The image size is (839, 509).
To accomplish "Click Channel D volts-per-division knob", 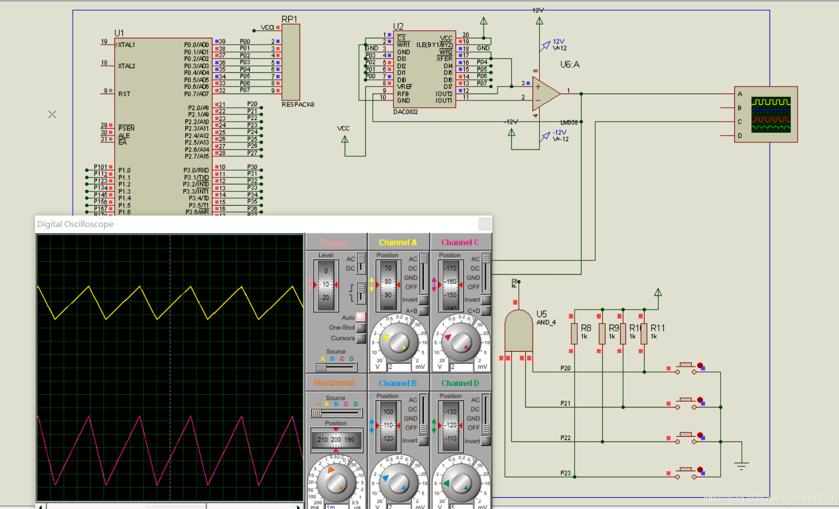I will tap(461, 482).
